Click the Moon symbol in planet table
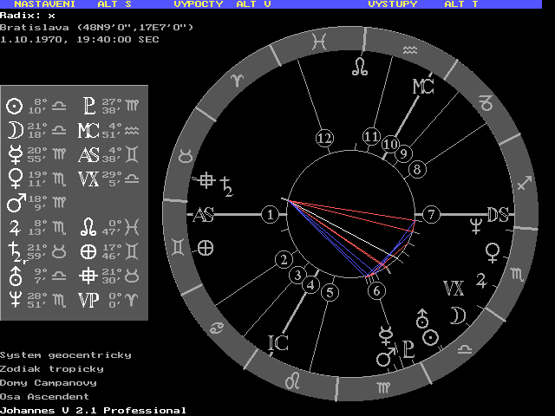 click(14, 130)
